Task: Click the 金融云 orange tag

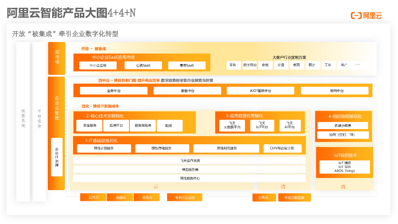Action: coord(120,198)
